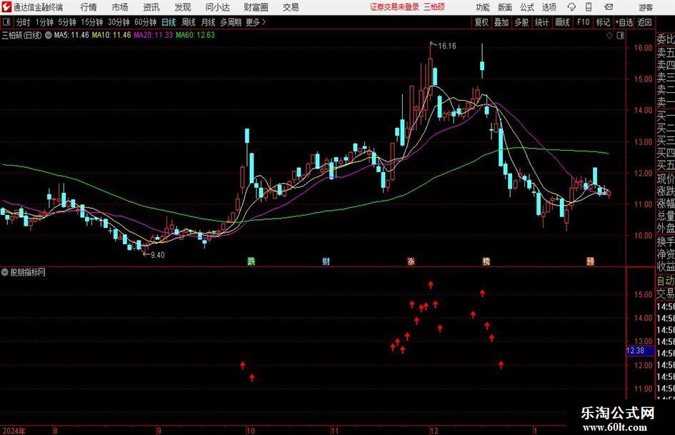Click the 2024年 date axis label
The width and height of the screenshot is (675, 435).
14,431
